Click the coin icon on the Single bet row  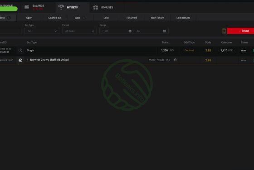tap(20, 50)
